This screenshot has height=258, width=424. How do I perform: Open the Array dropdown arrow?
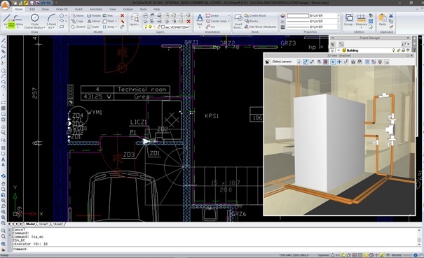(116, 27)
